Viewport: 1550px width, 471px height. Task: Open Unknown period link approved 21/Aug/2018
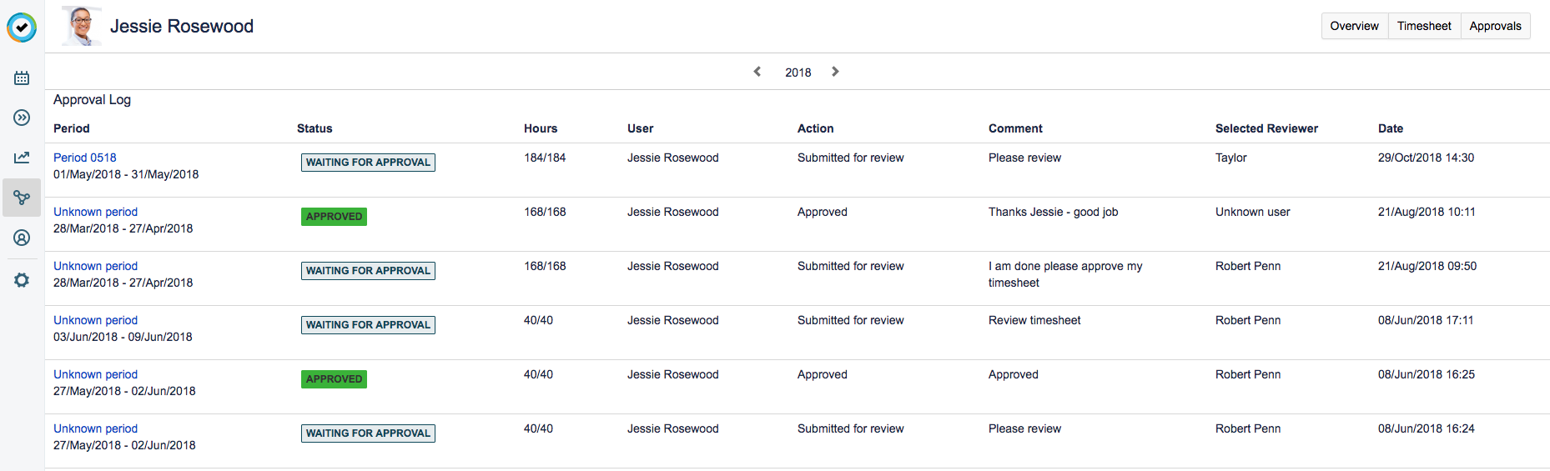click(95, 212)
